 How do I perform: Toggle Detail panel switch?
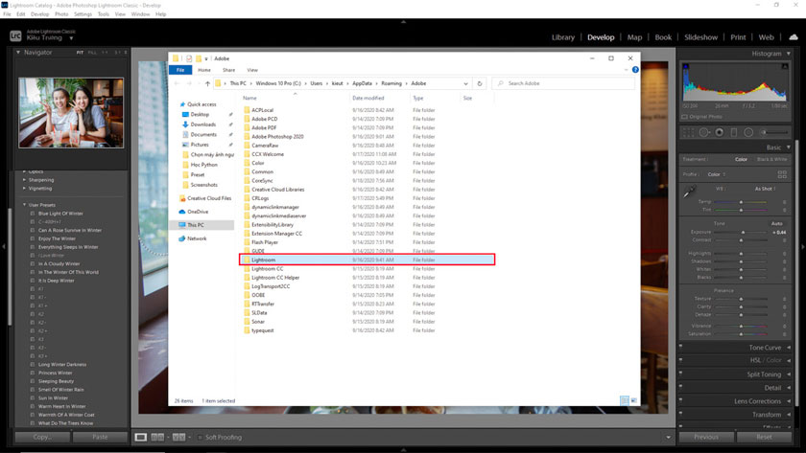681,387
